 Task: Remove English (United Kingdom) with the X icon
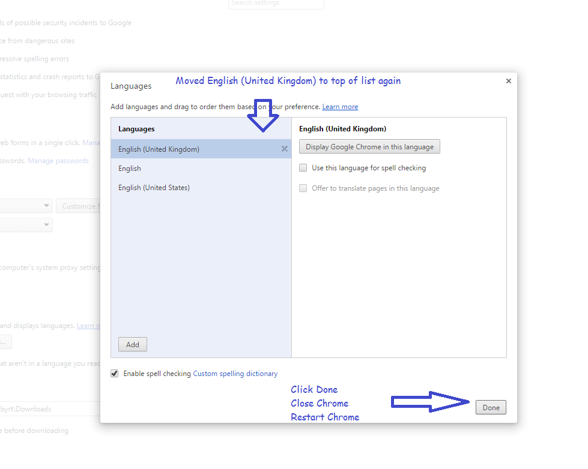point(285,149)
